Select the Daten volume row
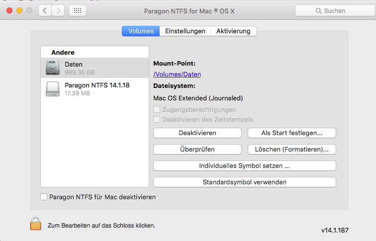Screen dimensions: 376x241 (94, 68)
